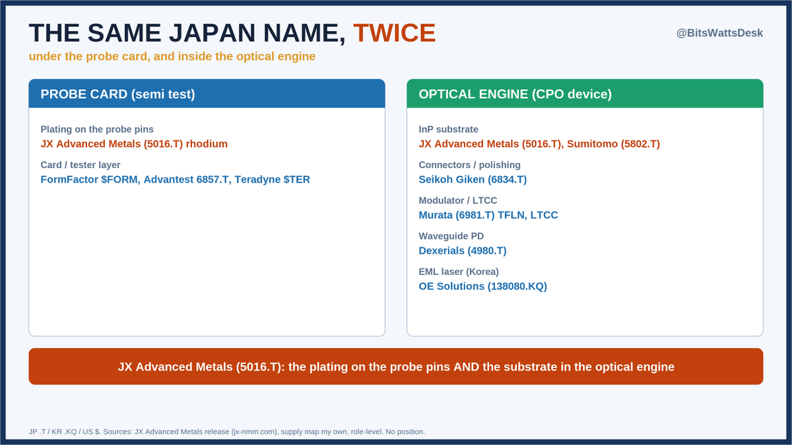The image size is (792, 445).
Task: Click the "Plating on the probe pins" label
Action: 97,129
